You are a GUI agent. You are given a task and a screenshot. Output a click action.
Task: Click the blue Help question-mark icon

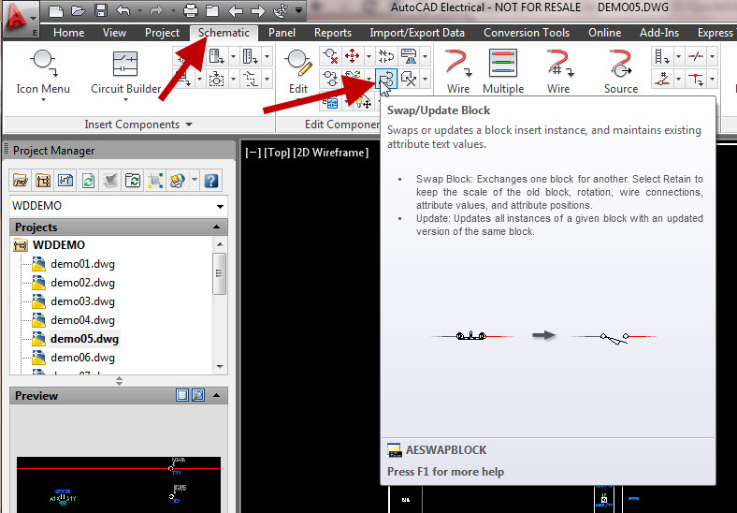tap(211, 181)
